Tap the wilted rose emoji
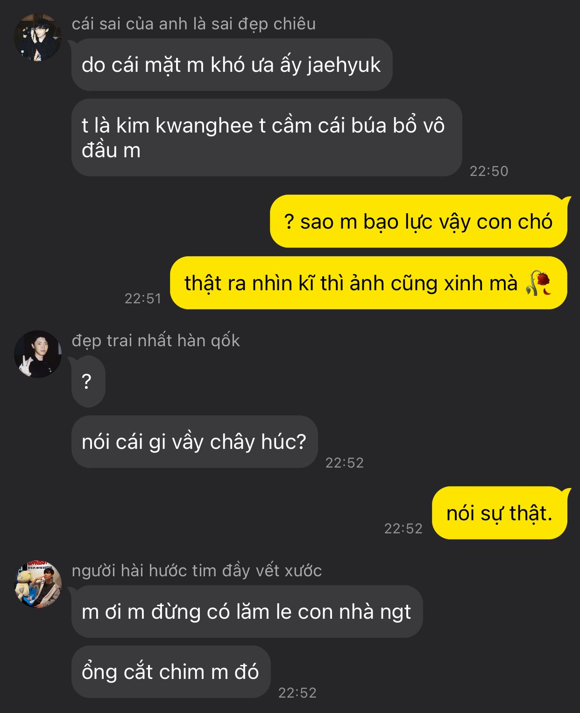The height and width of the screenshot is (713, 580). 538,283
